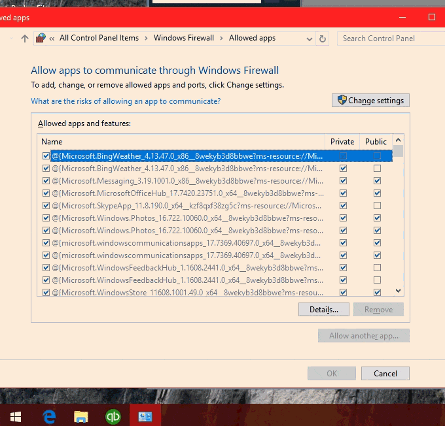
Task: Toggle Public checkbox for Messaging app
Action: [x=377, y=181]
